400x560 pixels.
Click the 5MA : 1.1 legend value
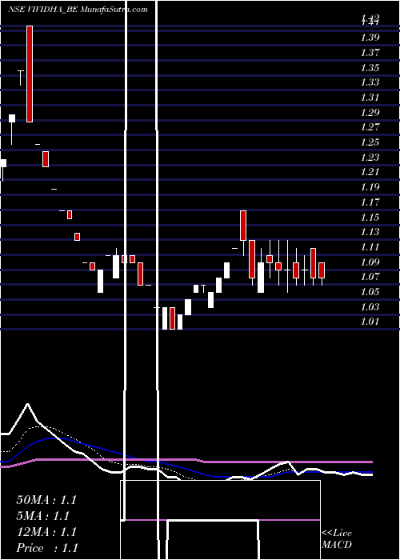[x=43, y=516]
